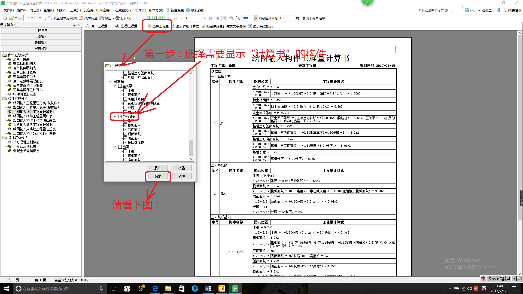Open the 工具(T) menu
Viewport: 523px width, 294px height.
point(75,10)
